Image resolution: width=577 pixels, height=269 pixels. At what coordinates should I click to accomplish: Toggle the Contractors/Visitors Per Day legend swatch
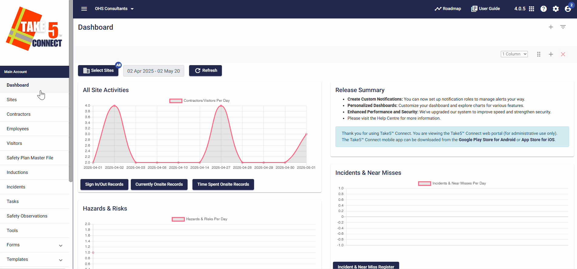point(176,101)
